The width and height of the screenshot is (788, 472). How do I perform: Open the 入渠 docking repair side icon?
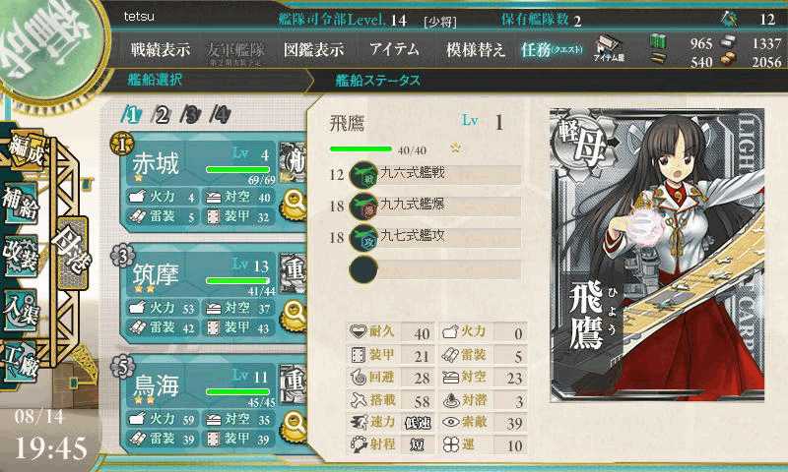21,310
